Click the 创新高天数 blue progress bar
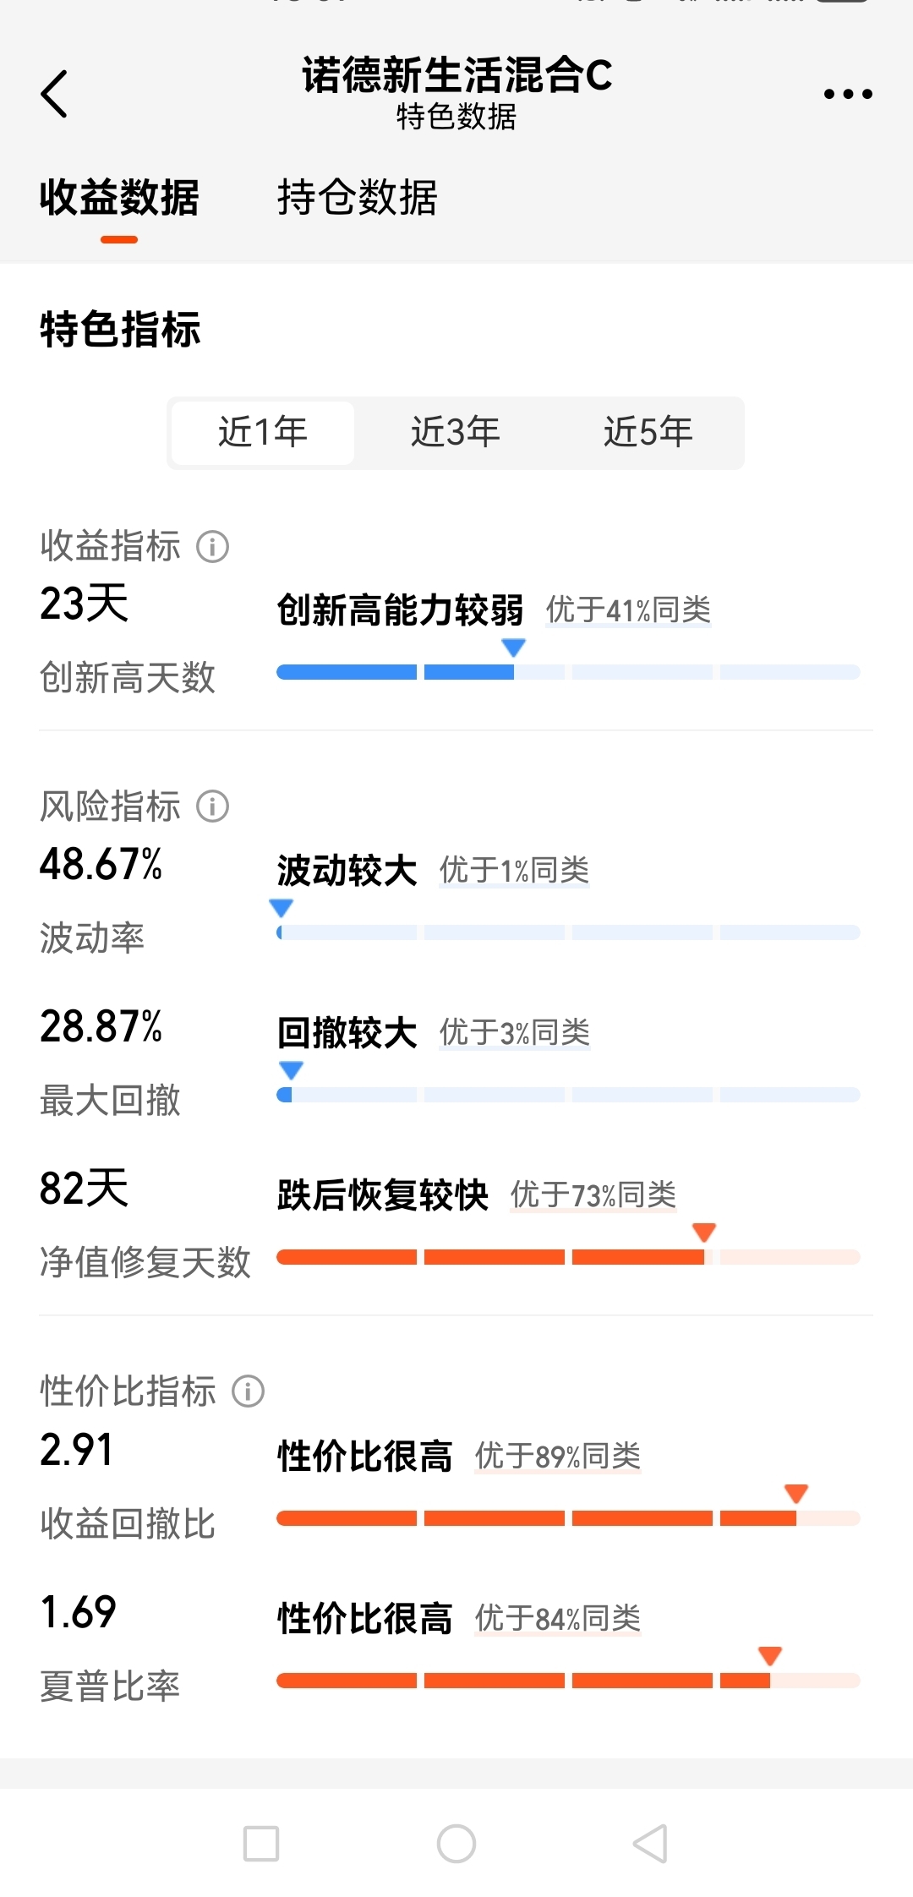This screenshot has height=1897, width=913. pos(568,673)
